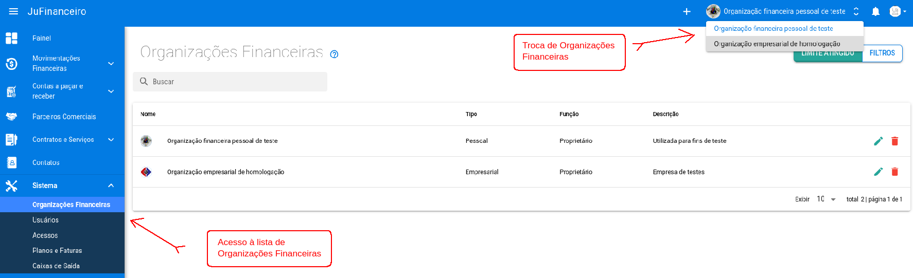Screen dimensions: 913x278
Task: Expand Movimentações Financeiras sidebar section
Action: pyautogui.click(x=111, y=63)
